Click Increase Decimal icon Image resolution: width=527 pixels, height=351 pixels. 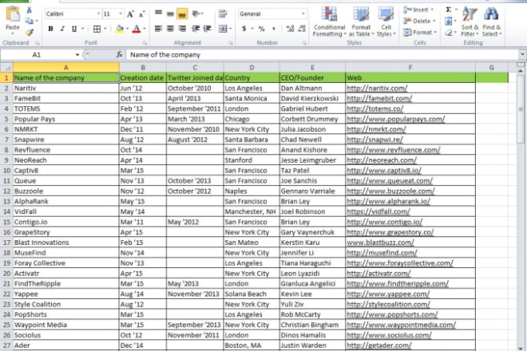[290, 29]
